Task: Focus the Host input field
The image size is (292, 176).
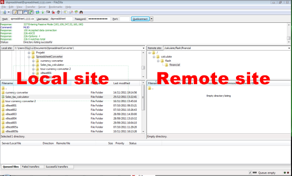Action: [x=22, y=19]
